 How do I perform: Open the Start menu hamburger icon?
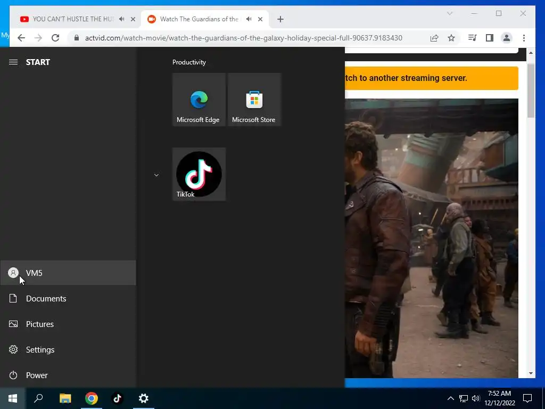coord(13,62)
